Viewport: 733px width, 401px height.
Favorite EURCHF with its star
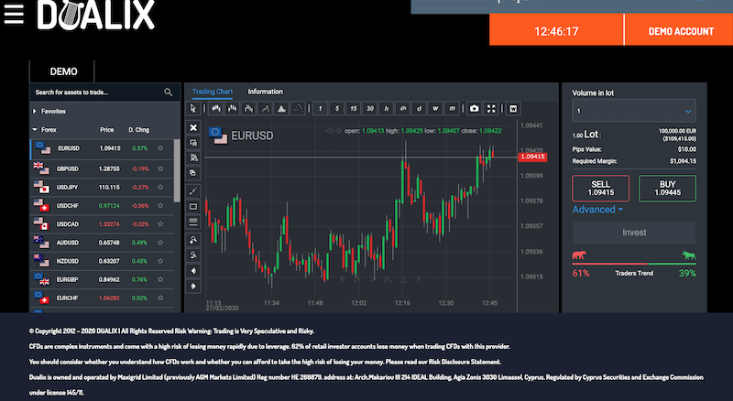[x=160, y=298]
